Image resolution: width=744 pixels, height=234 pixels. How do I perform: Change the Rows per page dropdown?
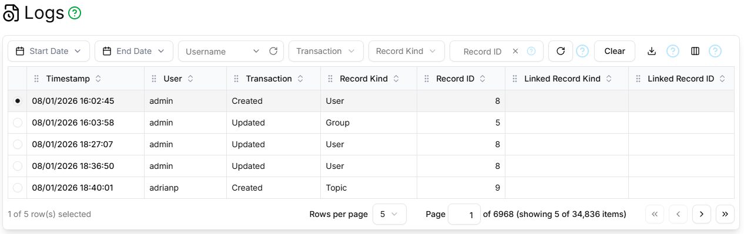390,214
